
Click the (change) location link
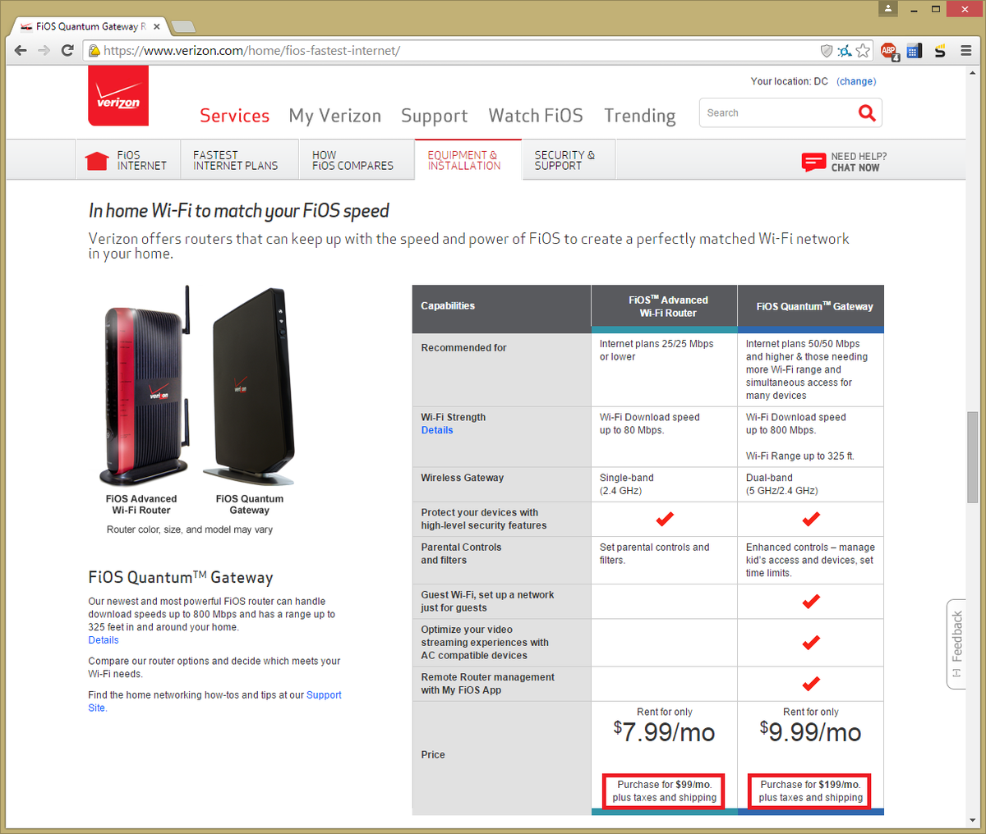click(x=856, y=81)
